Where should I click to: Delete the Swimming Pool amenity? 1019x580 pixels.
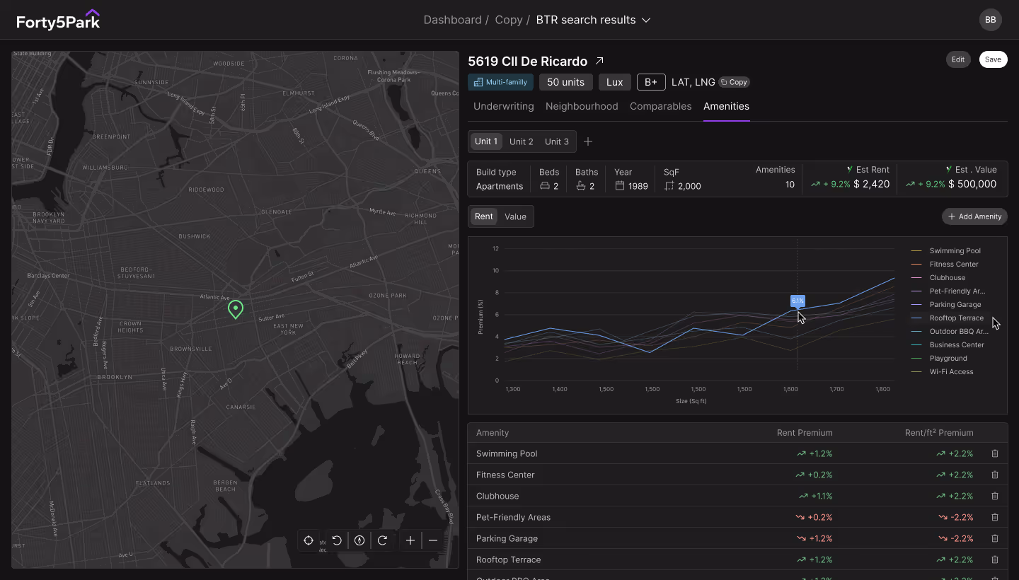coord(995,453)
